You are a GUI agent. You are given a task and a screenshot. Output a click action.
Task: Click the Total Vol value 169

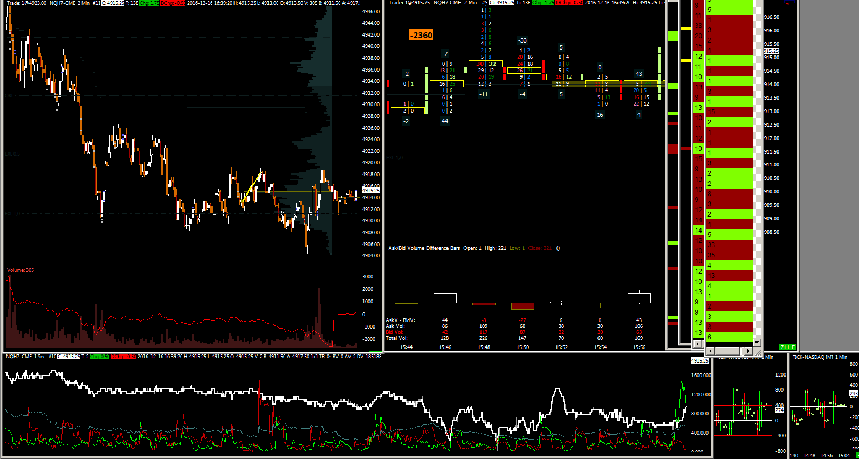point(639,338)
